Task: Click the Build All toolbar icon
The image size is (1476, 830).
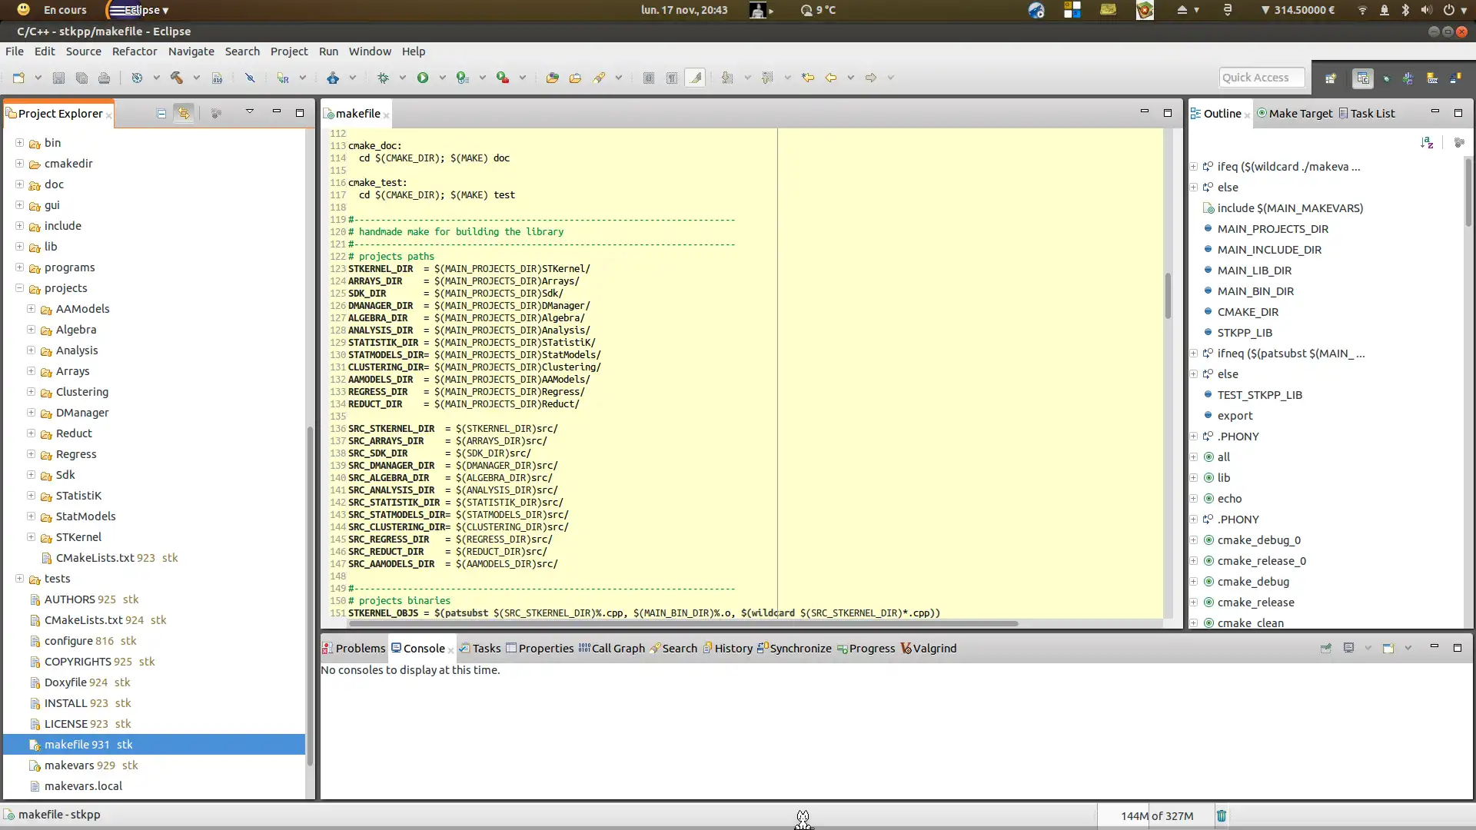Action: pos(178,77)
